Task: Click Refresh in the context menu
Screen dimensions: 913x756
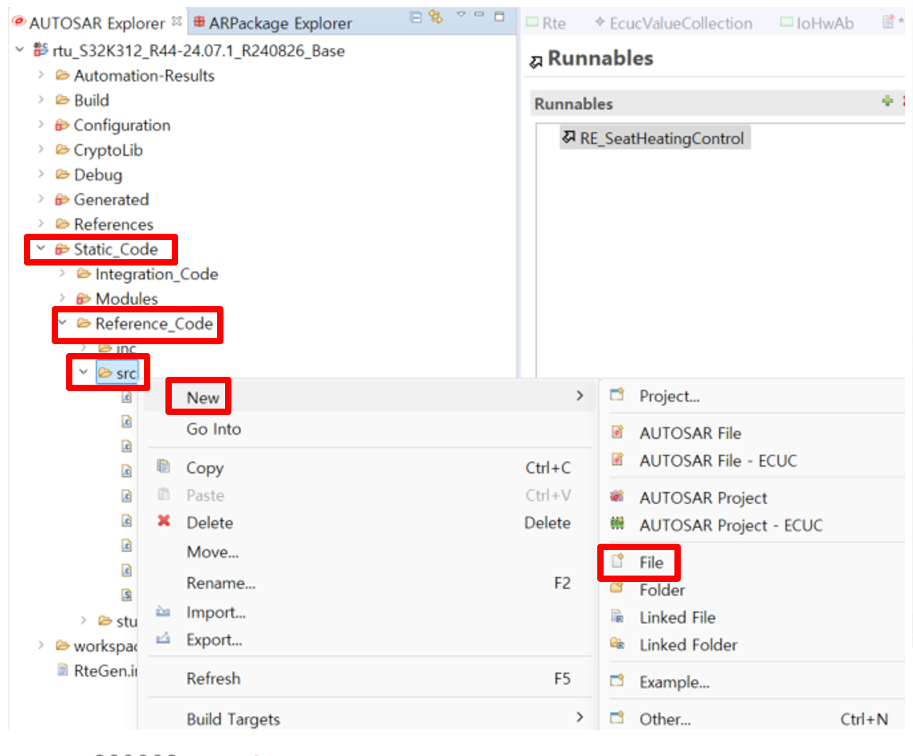Action: pyautogui.click(x=213, y=679)
